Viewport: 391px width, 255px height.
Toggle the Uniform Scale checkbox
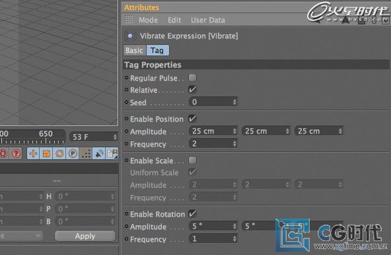(192, 172)
